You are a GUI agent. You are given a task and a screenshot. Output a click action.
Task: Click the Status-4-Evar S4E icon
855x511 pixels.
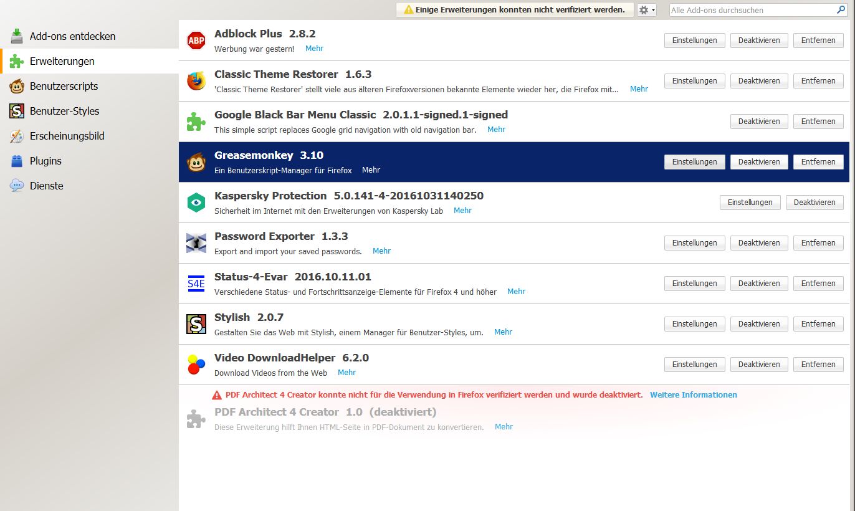pos(196,284)
